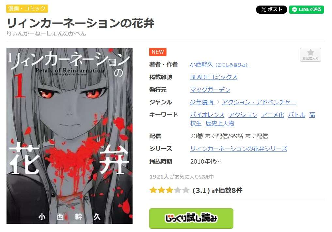Select the 少年漫画 genre link
332x232 pixels.
pyautogui.click(x=201, y=102)
